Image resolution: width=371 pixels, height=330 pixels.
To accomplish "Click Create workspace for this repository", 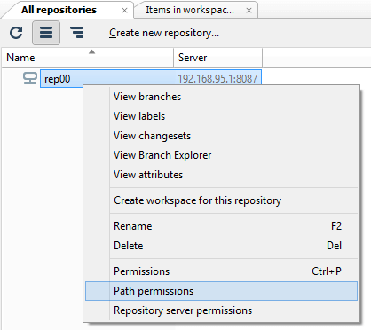I will click(x=221, y=200).
